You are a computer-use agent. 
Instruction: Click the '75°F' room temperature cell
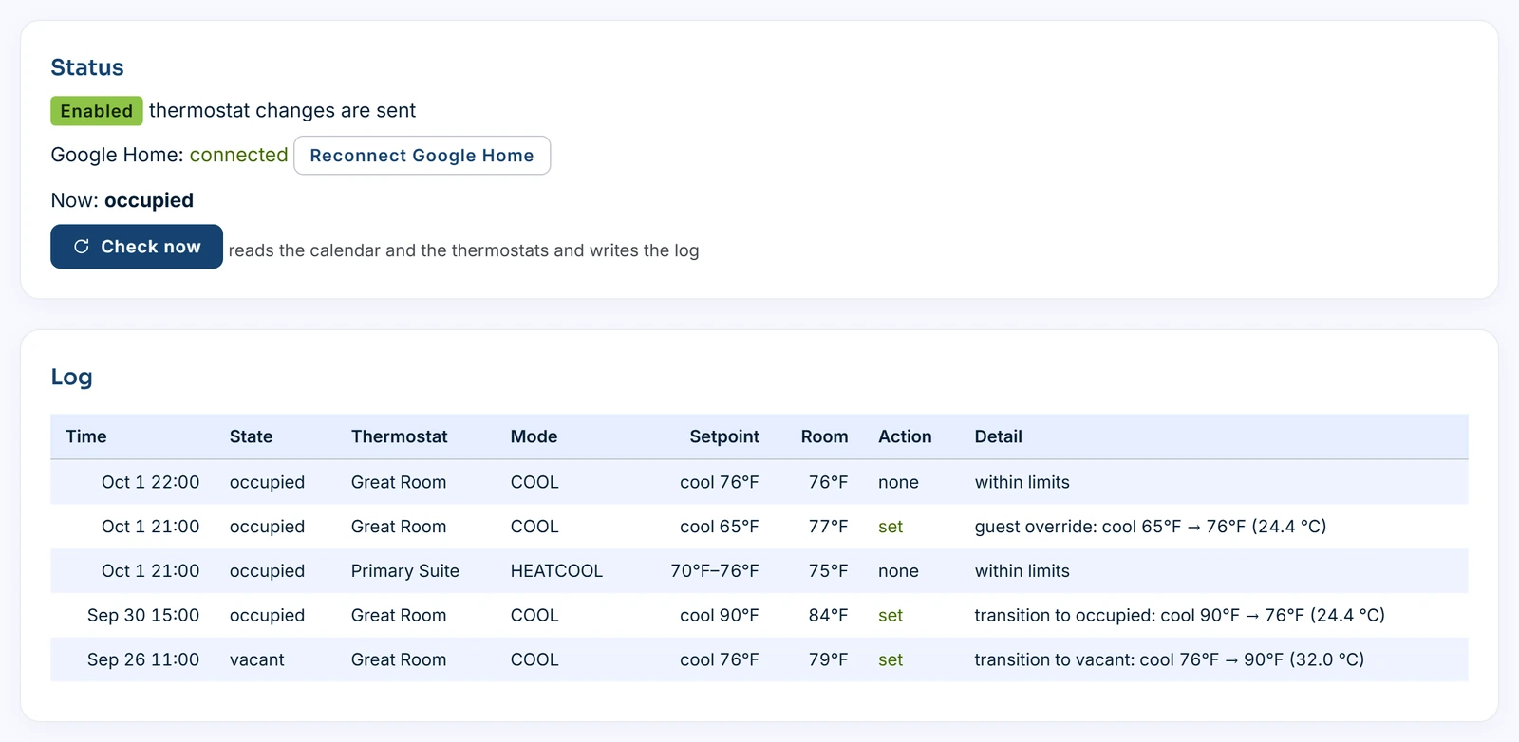[828, 571]
